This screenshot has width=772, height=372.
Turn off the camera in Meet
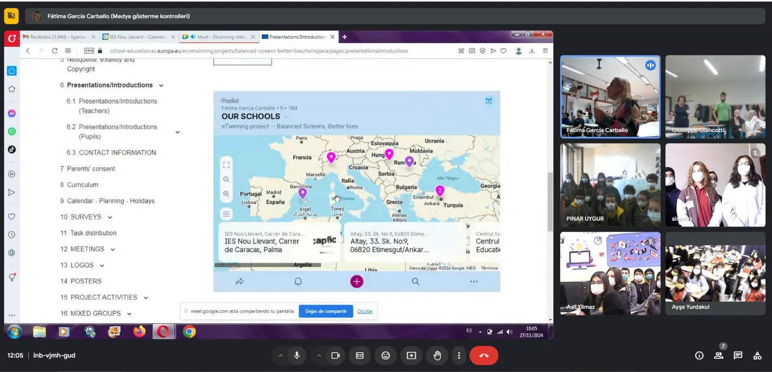coord(336,356)
